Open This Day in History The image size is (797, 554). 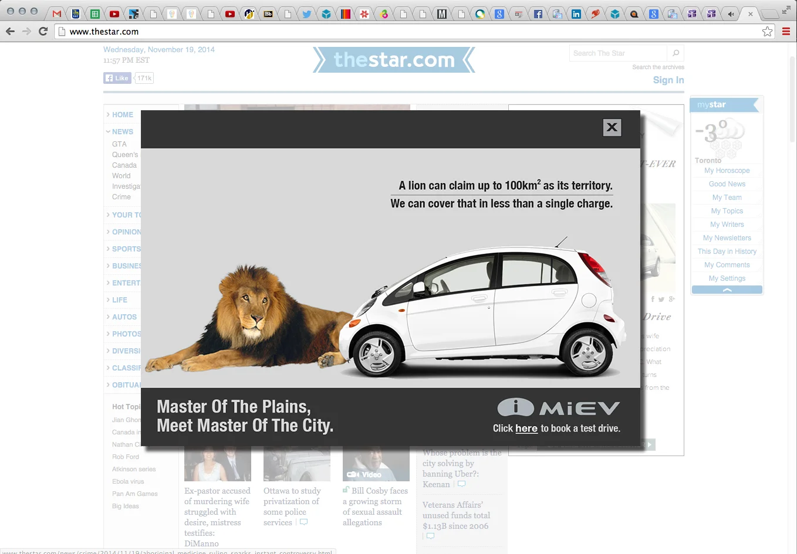coord(727,251)
